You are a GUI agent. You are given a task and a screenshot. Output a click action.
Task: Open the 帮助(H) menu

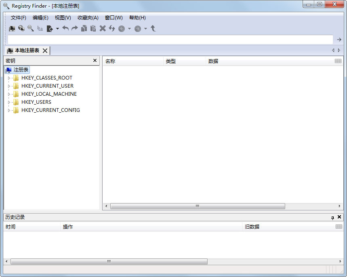tap(137, 18)
